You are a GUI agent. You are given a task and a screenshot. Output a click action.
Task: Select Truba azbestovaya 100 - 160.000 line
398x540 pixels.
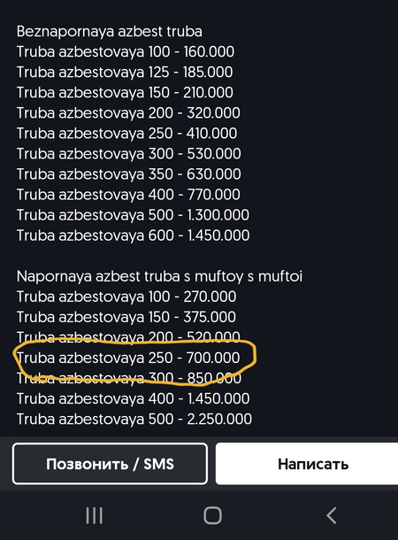[x=126, y=52]
